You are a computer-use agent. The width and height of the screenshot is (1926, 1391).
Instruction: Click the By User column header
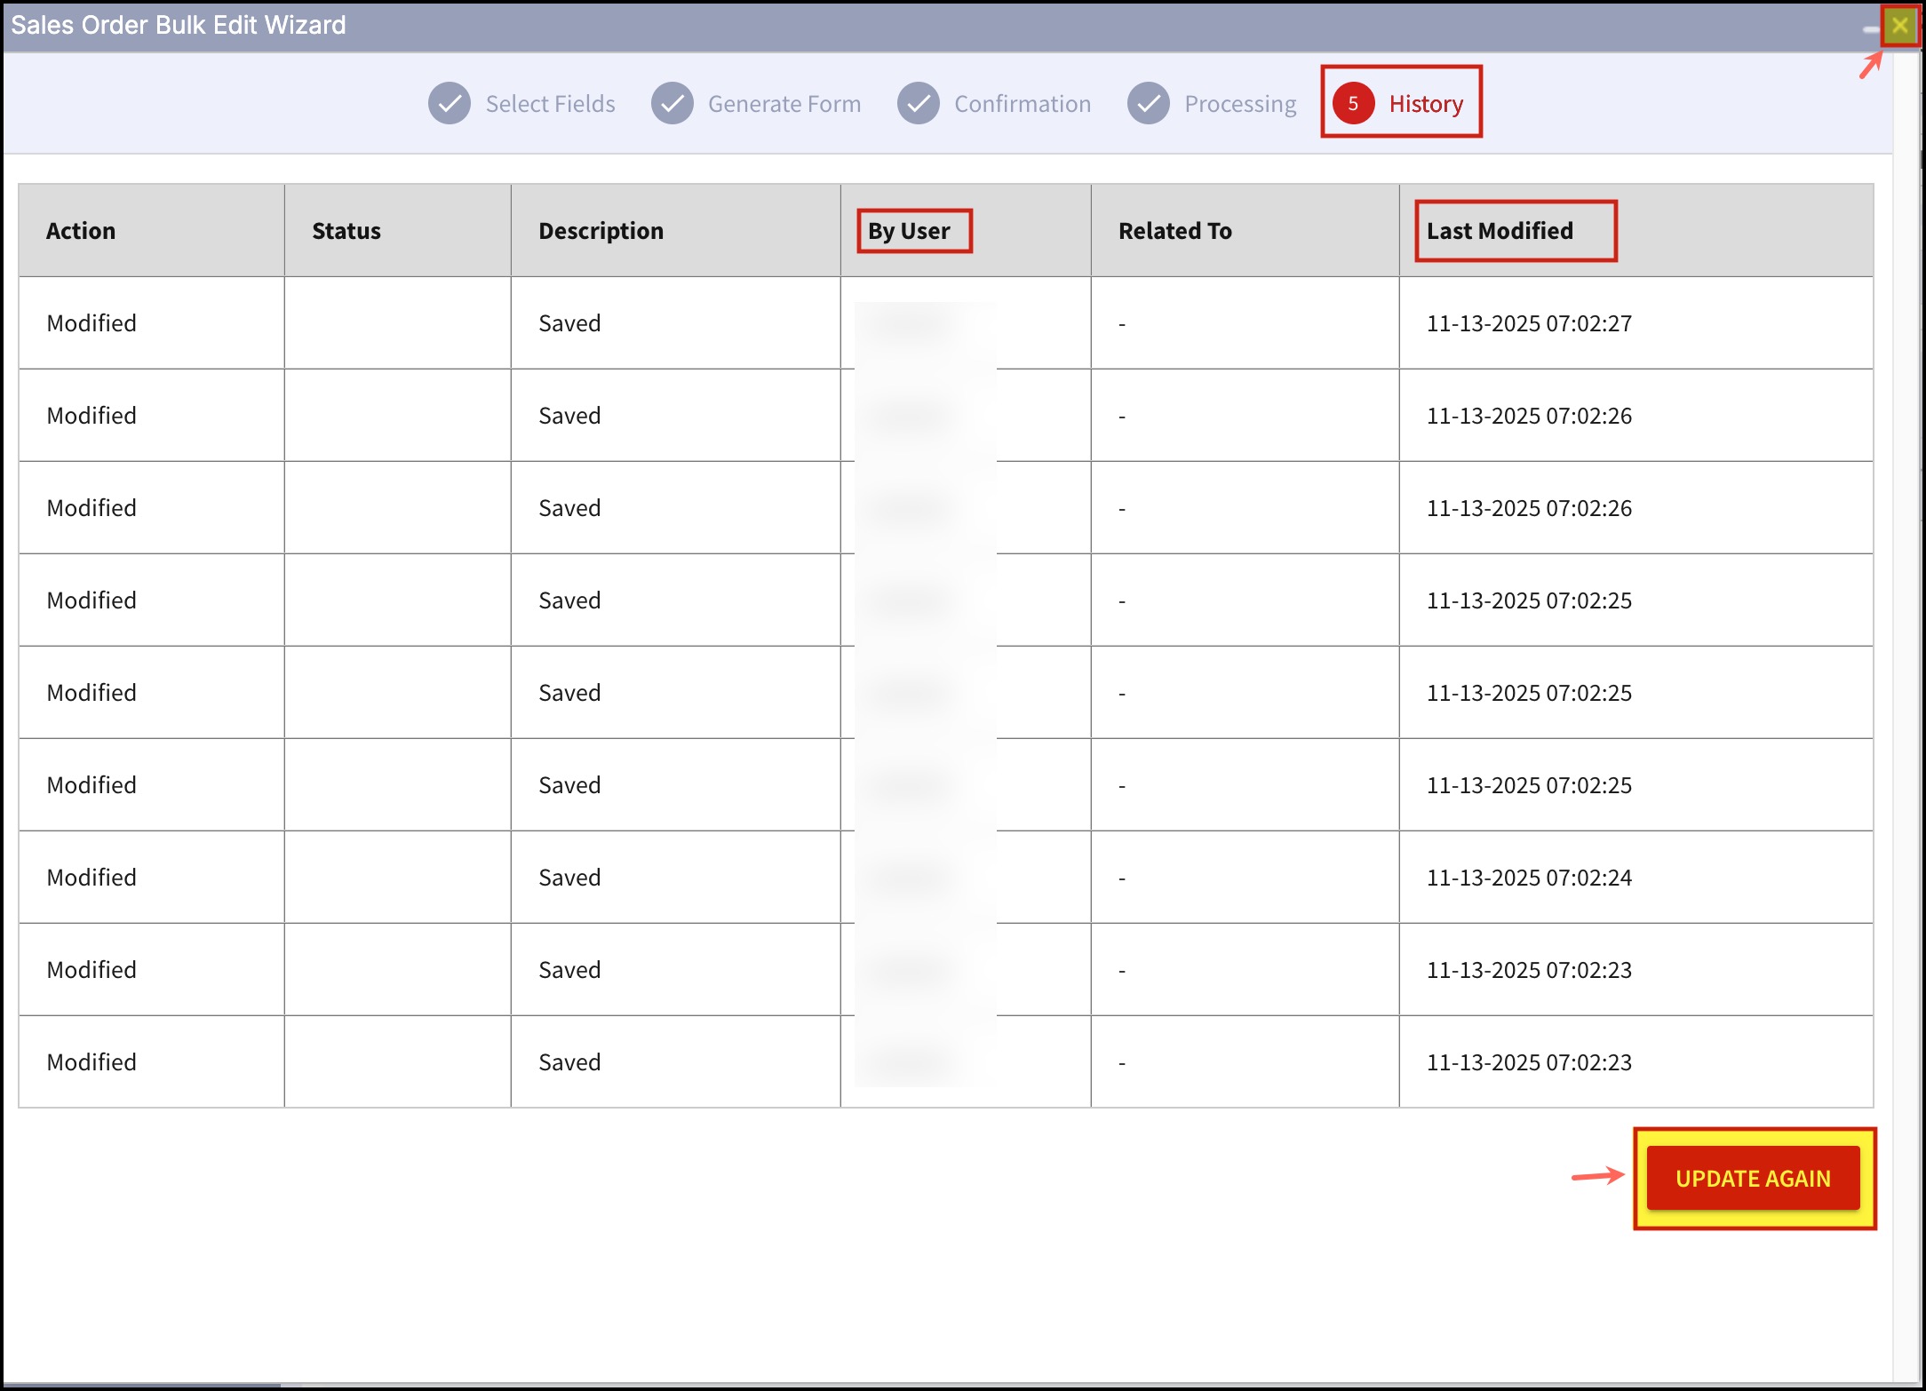coord(909,231)
